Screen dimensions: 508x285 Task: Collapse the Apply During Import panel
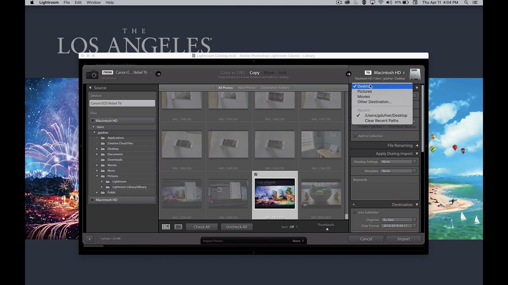[x=417, y=154]
